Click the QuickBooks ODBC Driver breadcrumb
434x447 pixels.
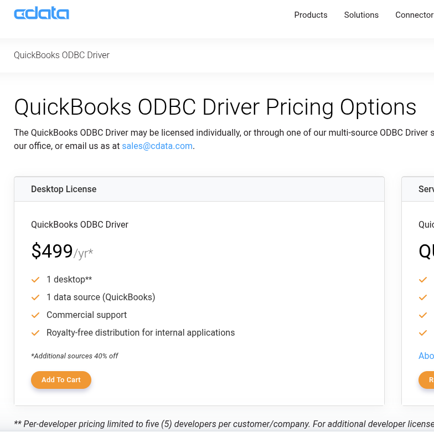[x=61, y=55]
